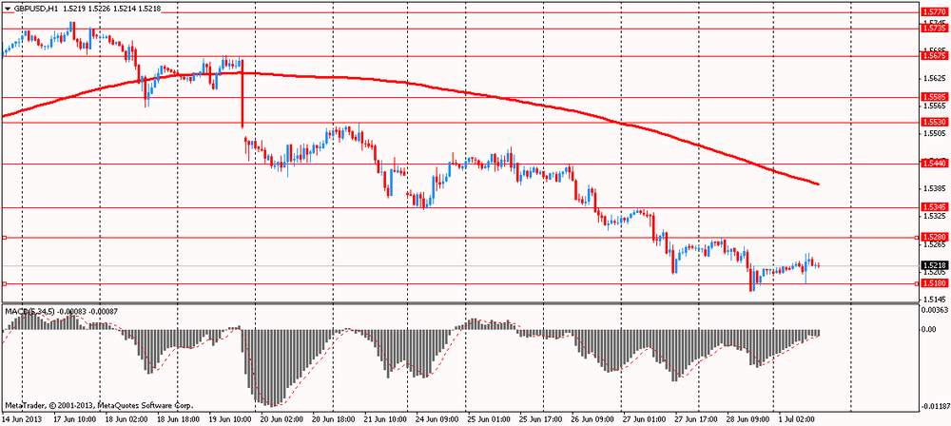951x426 pixels.
Task: Click the 1 Jul 02:00 time axis label
Action: click(x=796, y=418)
